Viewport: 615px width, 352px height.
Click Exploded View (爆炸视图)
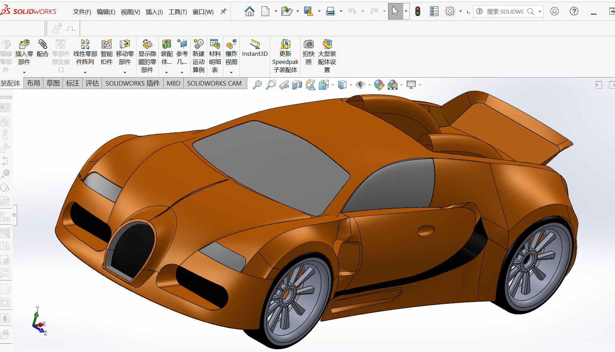pyautogui.click(x=231, y=52)
